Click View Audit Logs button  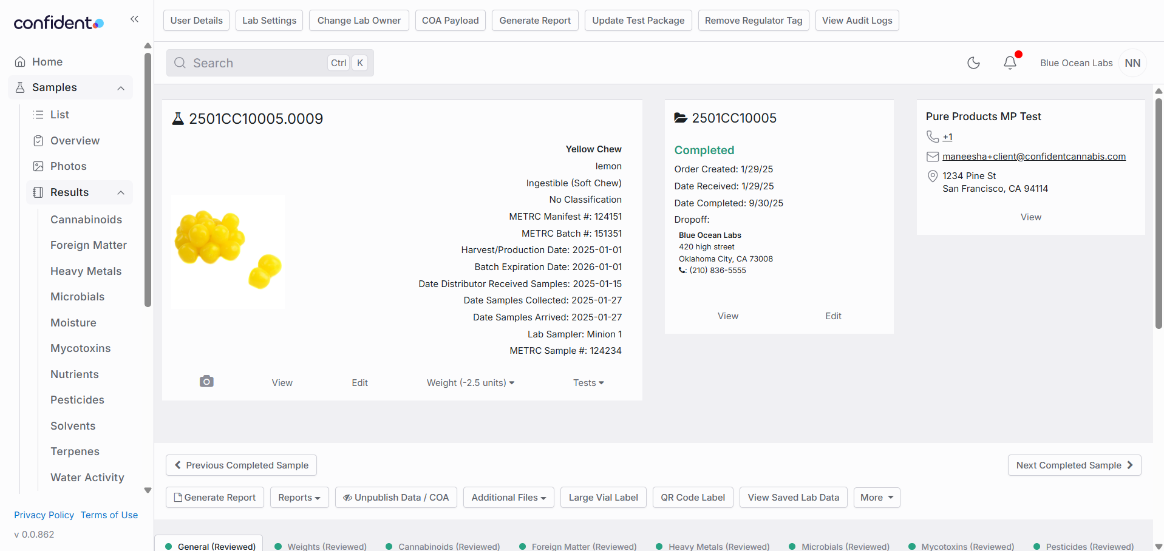pos(857,20)
